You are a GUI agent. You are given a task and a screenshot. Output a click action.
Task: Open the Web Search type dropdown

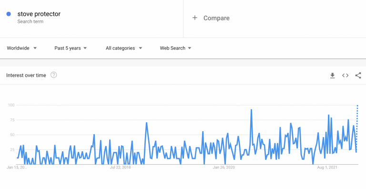point(175,48)
